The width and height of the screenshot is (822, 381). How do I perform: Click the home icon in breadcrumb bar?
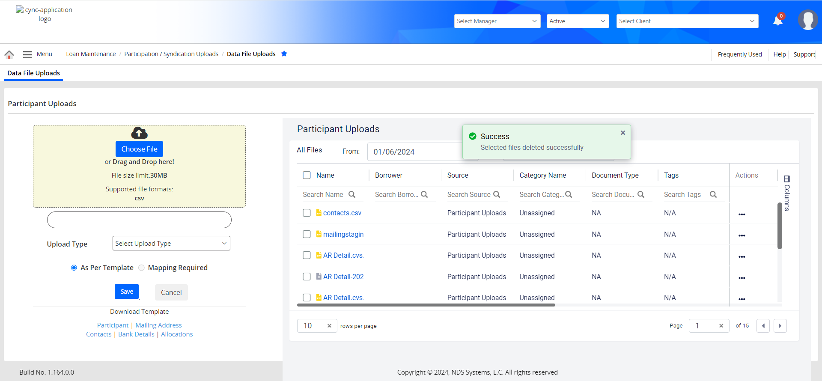(9, 54)
